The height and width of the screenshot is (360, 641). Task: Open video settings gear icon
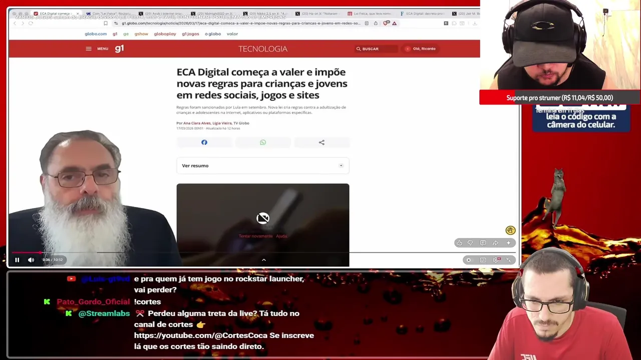497,260
